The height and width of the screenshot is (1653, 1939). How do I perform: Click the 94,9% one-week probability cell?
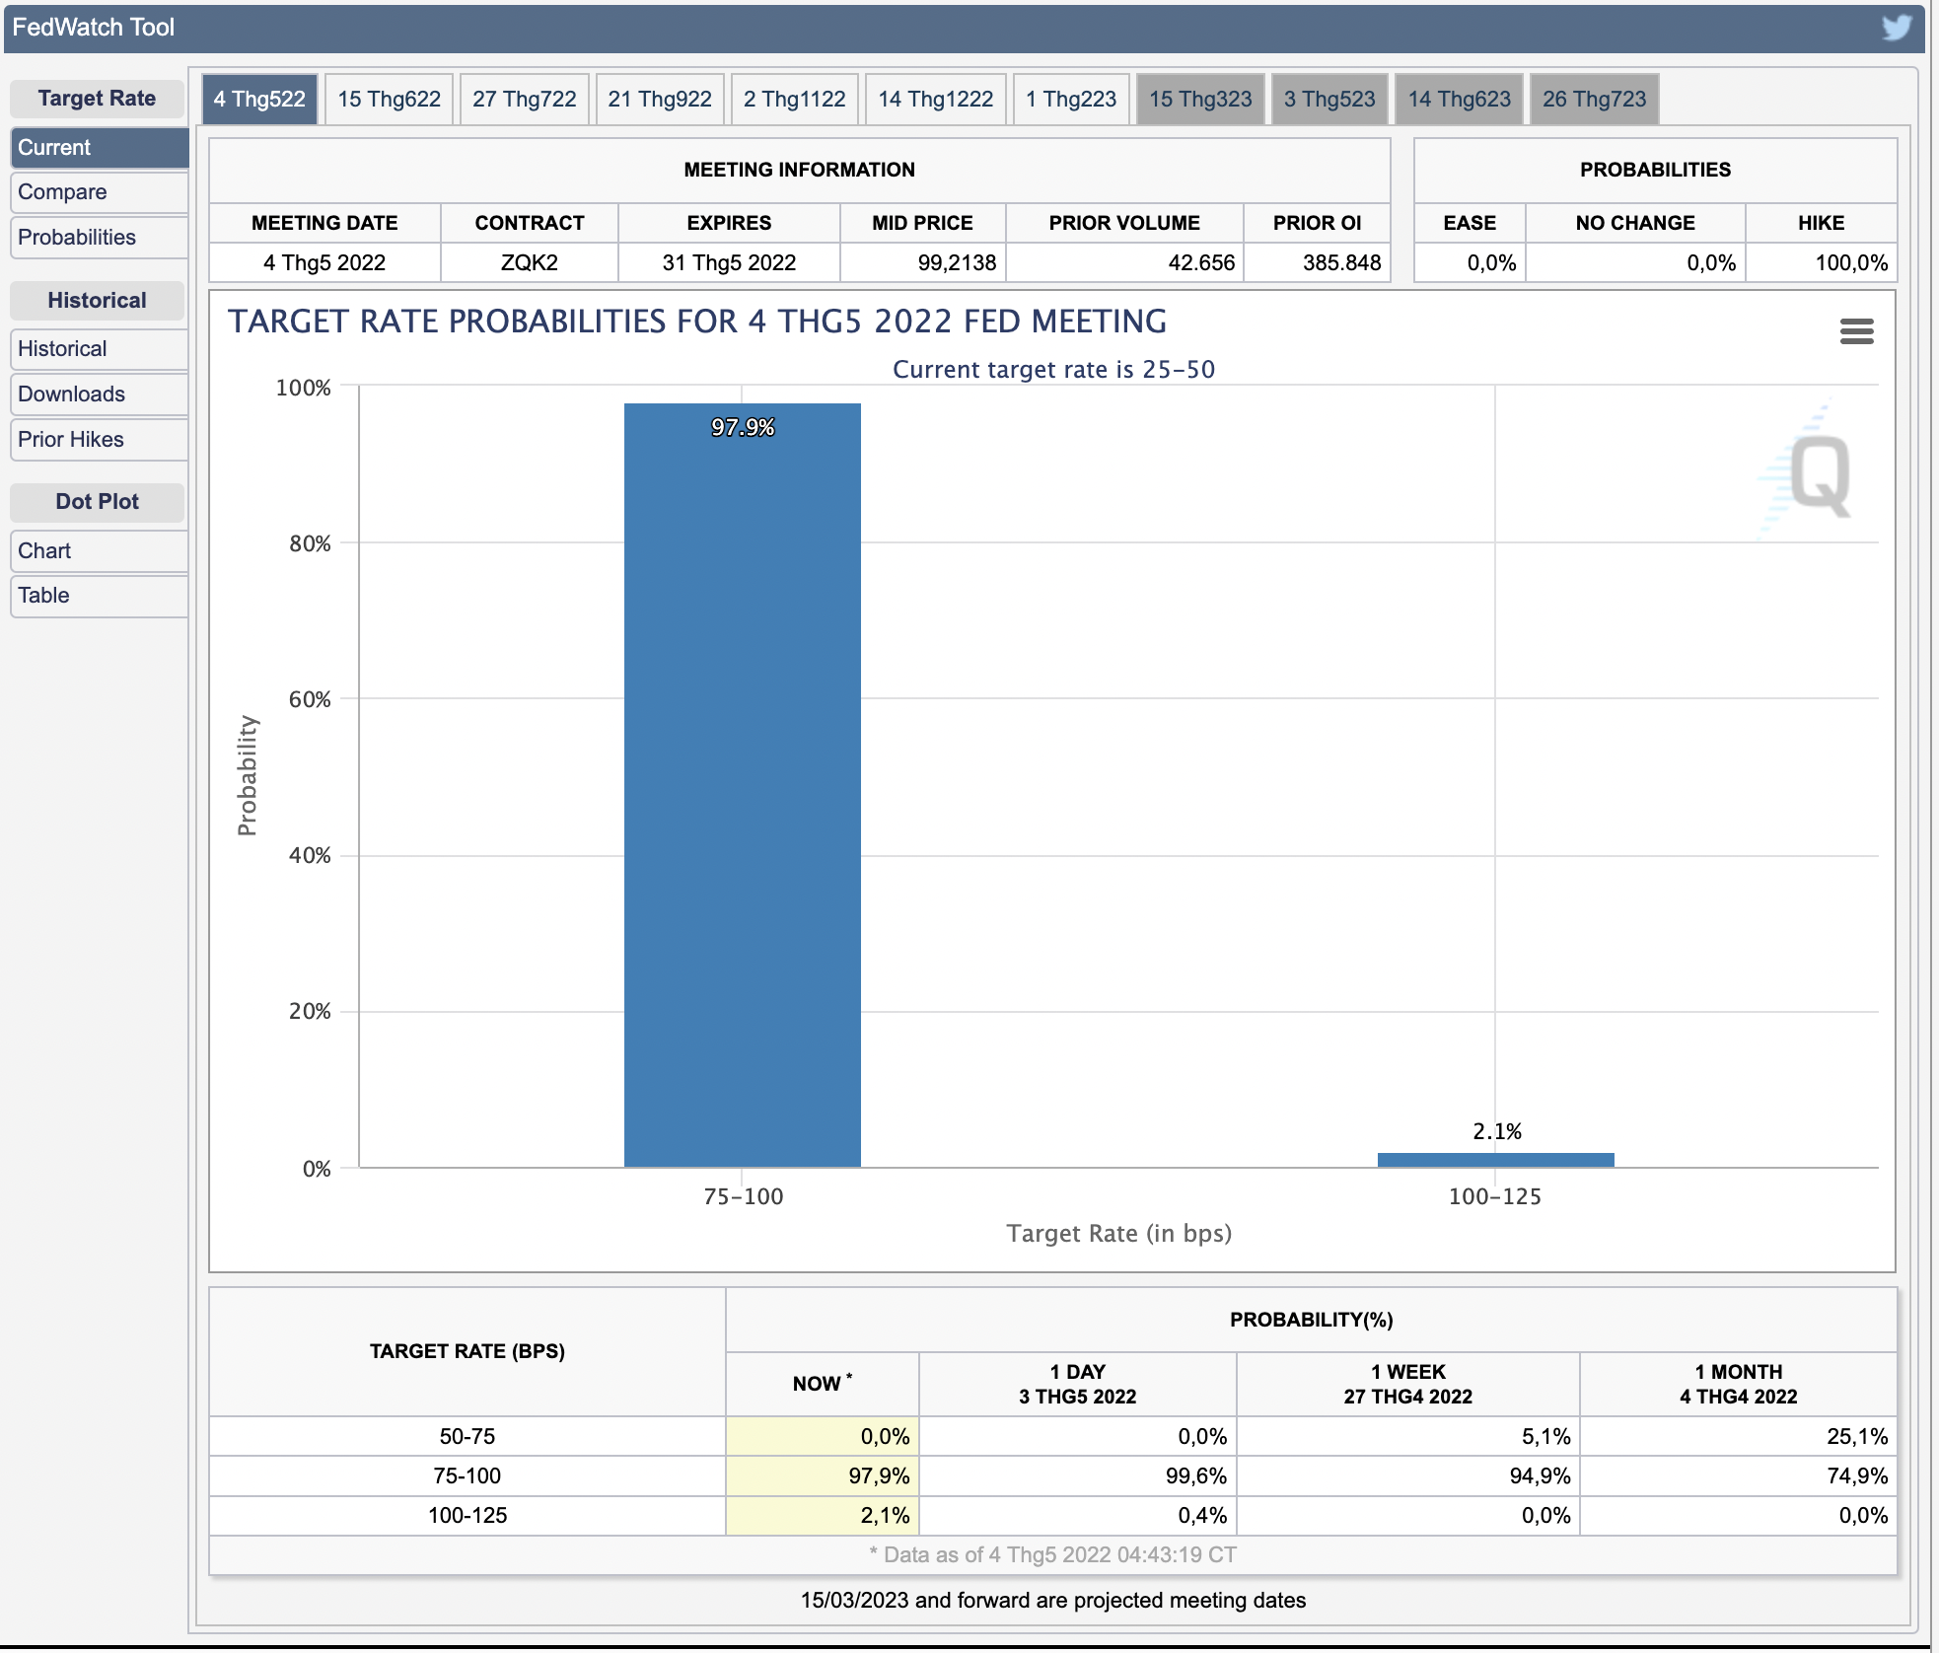(x=1407, y=1476)
